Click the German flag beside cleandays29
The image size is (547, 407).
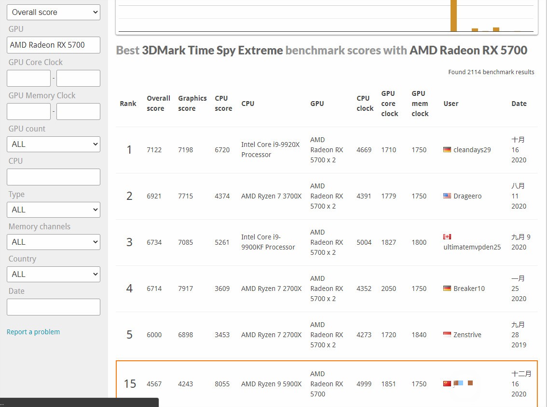pos(447,150)
